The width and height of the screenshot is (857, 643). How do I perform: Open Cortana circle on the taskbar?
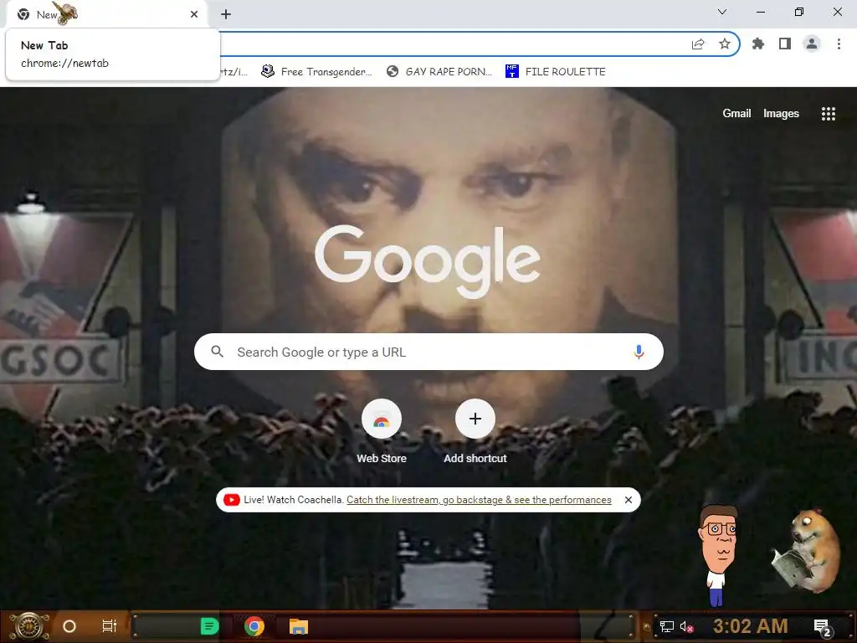click(x=69, y=626)
